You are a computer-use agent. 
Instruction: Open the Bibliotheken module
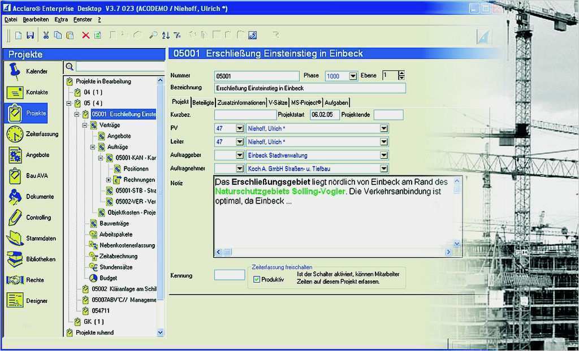click(x=31, y=259)
